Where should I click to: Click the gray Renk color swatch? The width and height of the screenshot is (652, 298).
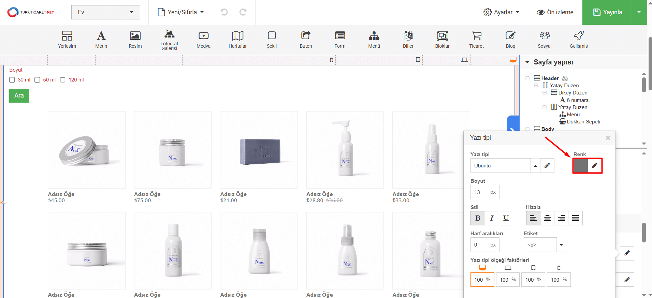[580, 166]
